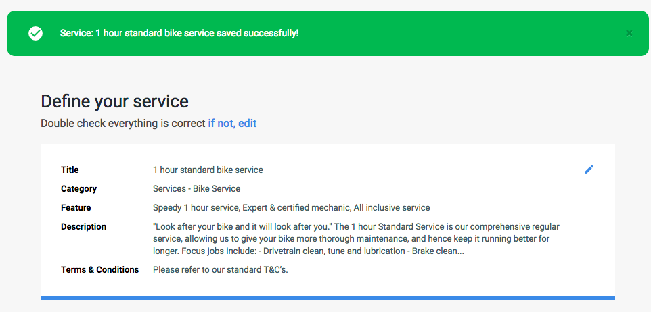Select the bold Description label
Viewport: 651px width, 312px height.
click(x=83, y=227)
